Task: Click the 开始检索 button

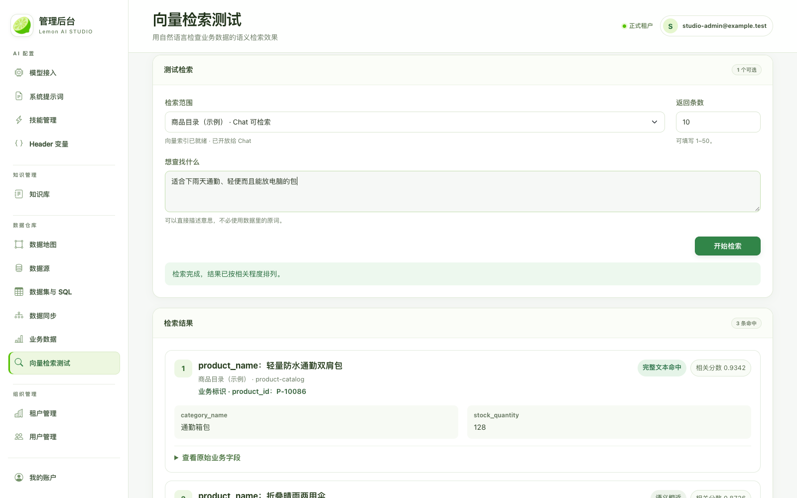Action: coord(727,246)
